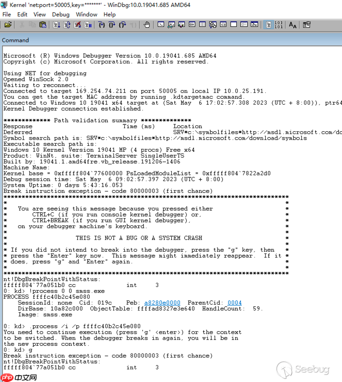
Task: Follow the ParentCid link 0004
Action: pyautogui.click(x=234, y=303)
